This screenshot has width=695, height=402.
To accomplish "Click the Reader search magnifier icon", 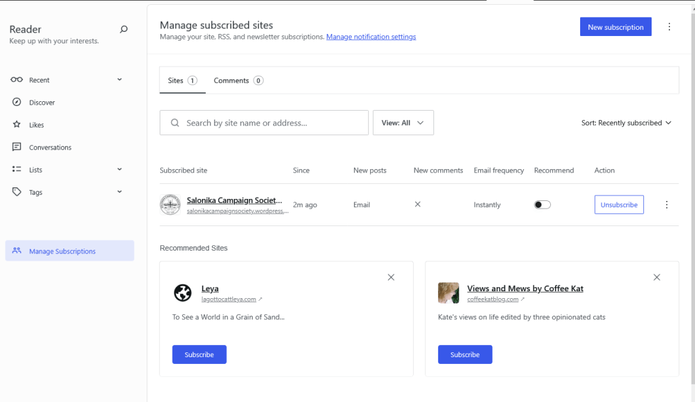I will [124, 29].
